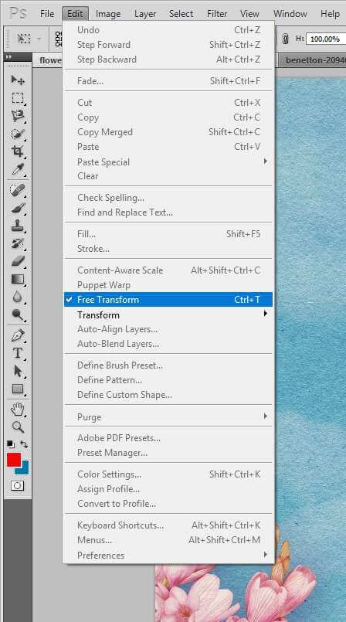Select the Horizontal Type tool
The image size is (346, 622).
pyautogui.click(x=18, y=353)
